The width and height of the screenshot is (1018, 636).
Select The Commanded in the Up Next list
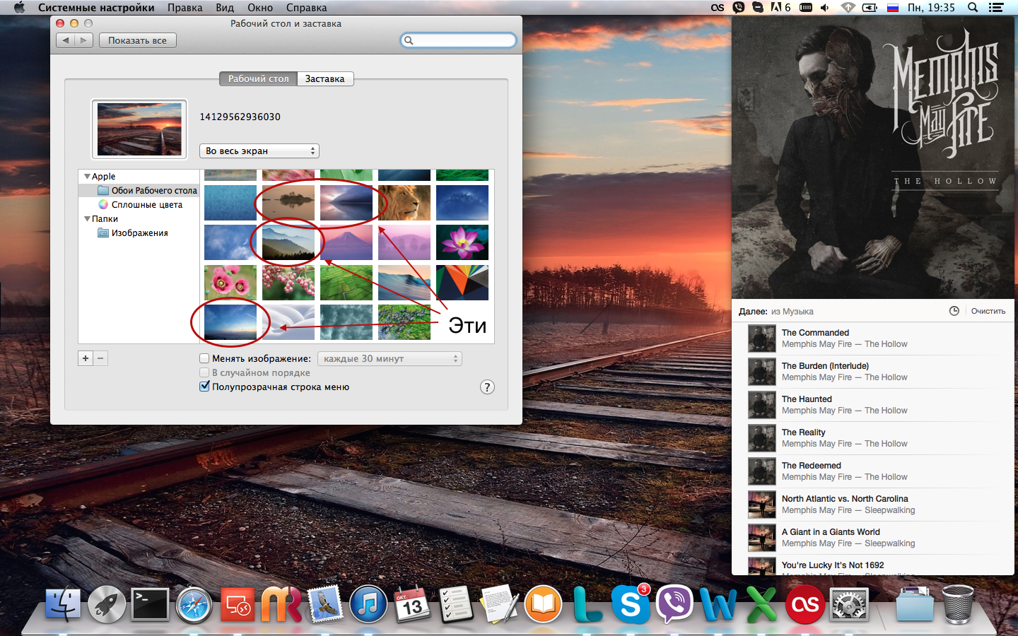(x=874, y=338)
